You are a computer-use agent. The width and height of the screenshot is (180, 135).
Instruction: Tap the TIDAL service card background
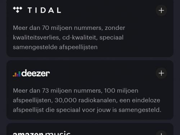(x=90, y=28)
